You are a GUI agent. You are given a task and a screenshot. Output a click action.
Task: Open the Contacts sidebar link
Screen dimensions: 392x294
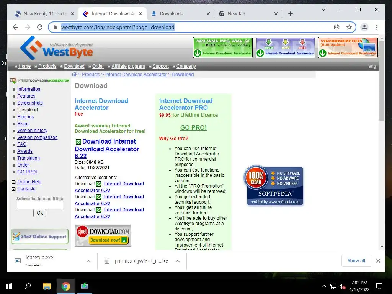(26, 189)
